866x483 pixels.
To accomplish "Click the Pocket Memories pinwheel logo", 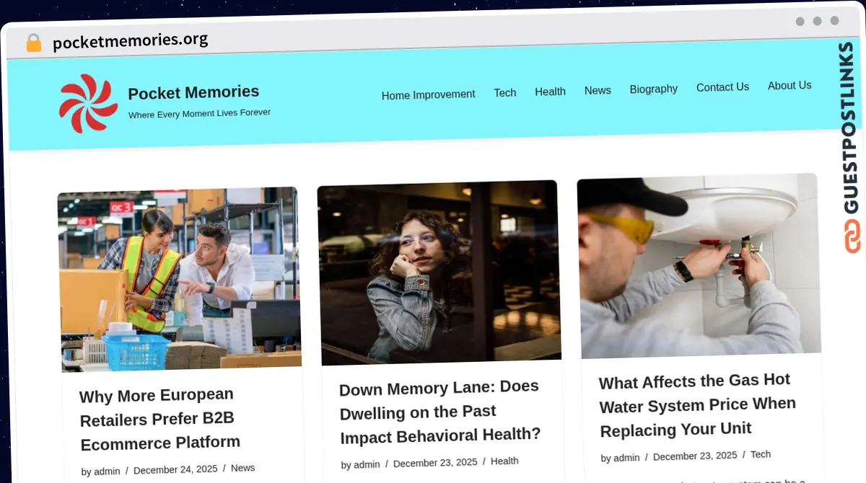I will (x=88, y=103).
